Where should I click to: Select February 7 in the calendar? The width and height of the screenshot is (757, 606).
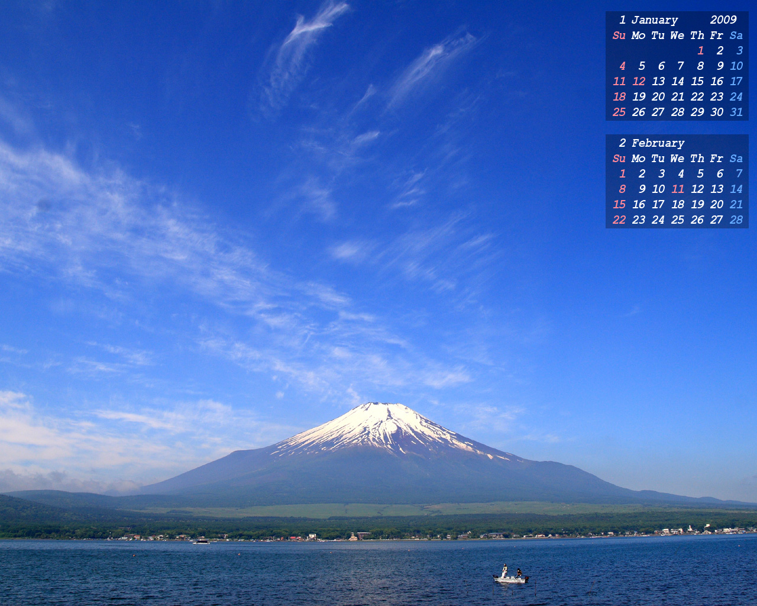point(739,174)
